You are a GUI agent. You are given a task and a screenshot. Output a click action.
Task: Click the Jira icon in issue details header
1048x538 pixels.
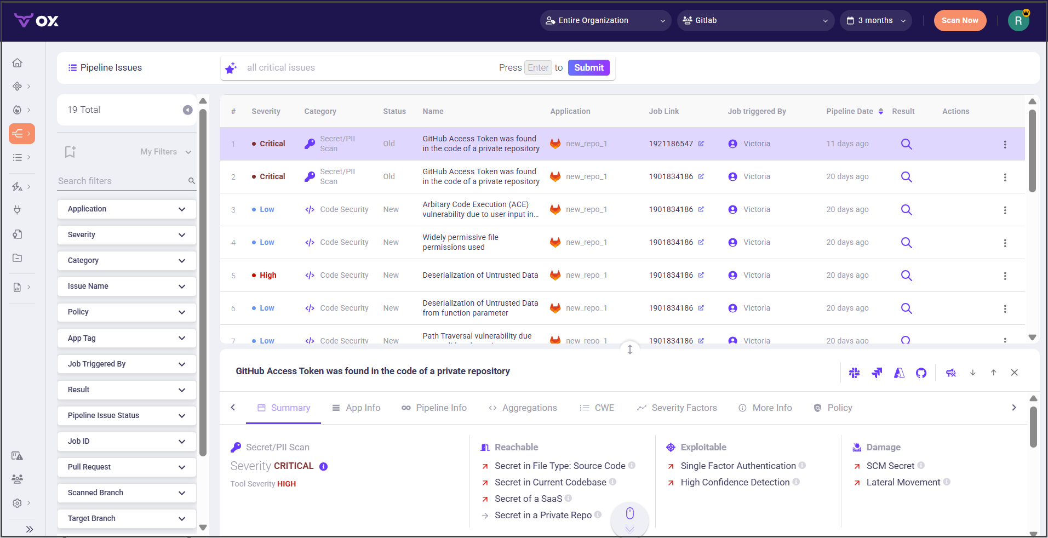pos(877,373)
